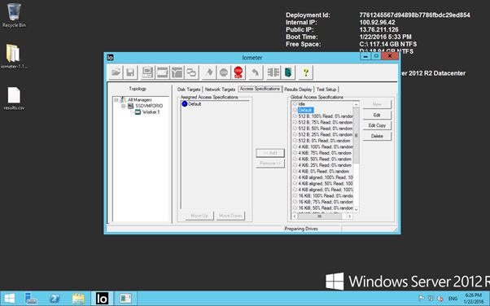Click the taskbar clock showing 6:26 PM

point(474,298)
